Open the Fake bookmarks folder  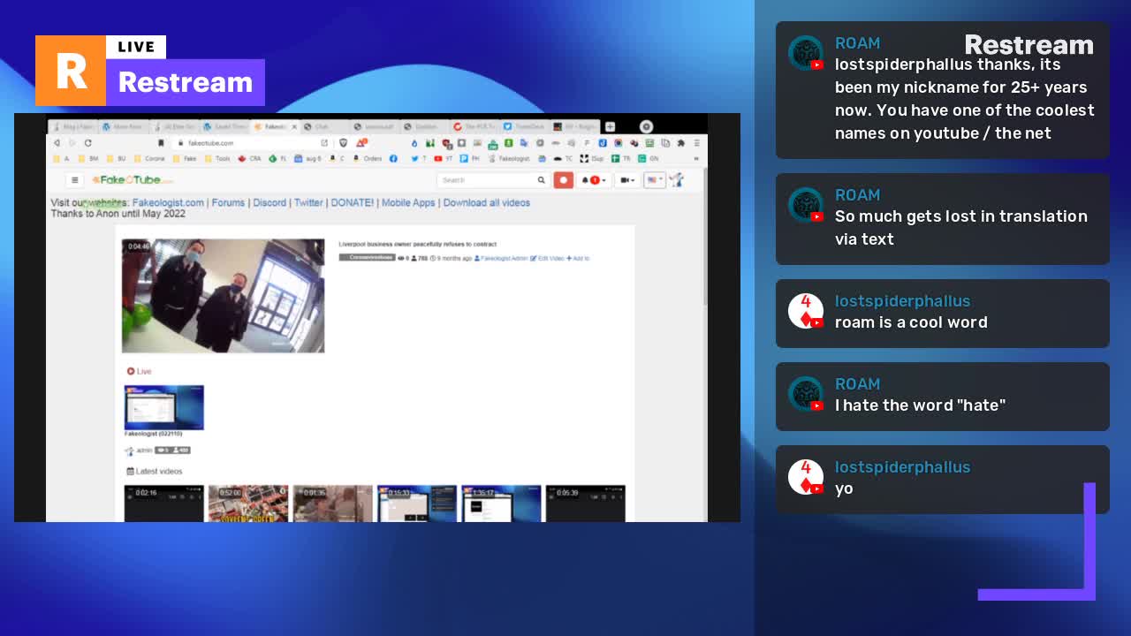(186, 159)
